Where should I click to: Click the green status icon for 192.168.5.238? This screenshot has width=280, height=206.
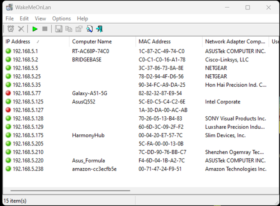coord(8,169)
